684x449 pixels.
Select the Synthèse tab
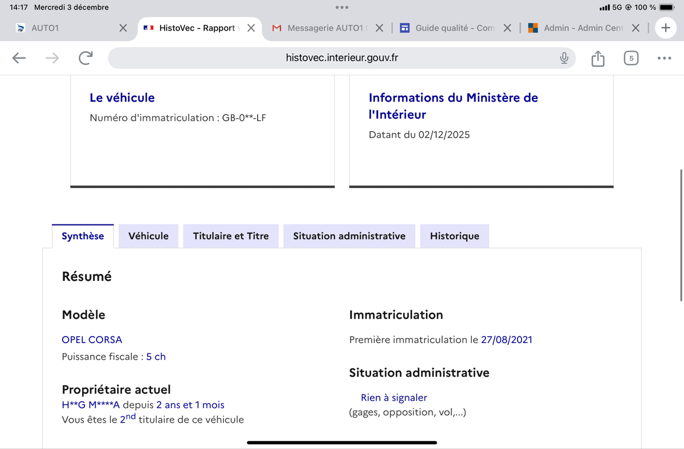tap(83, 236)
